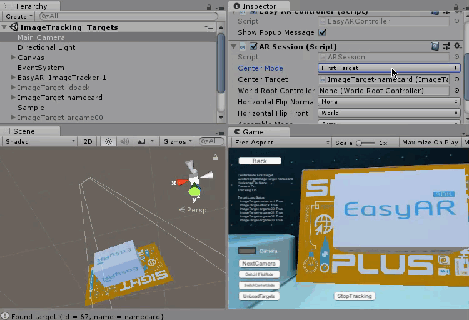Toggle scene lighting sun icon
Viewport: 469px width, 320px height.
tap(108, 141)
